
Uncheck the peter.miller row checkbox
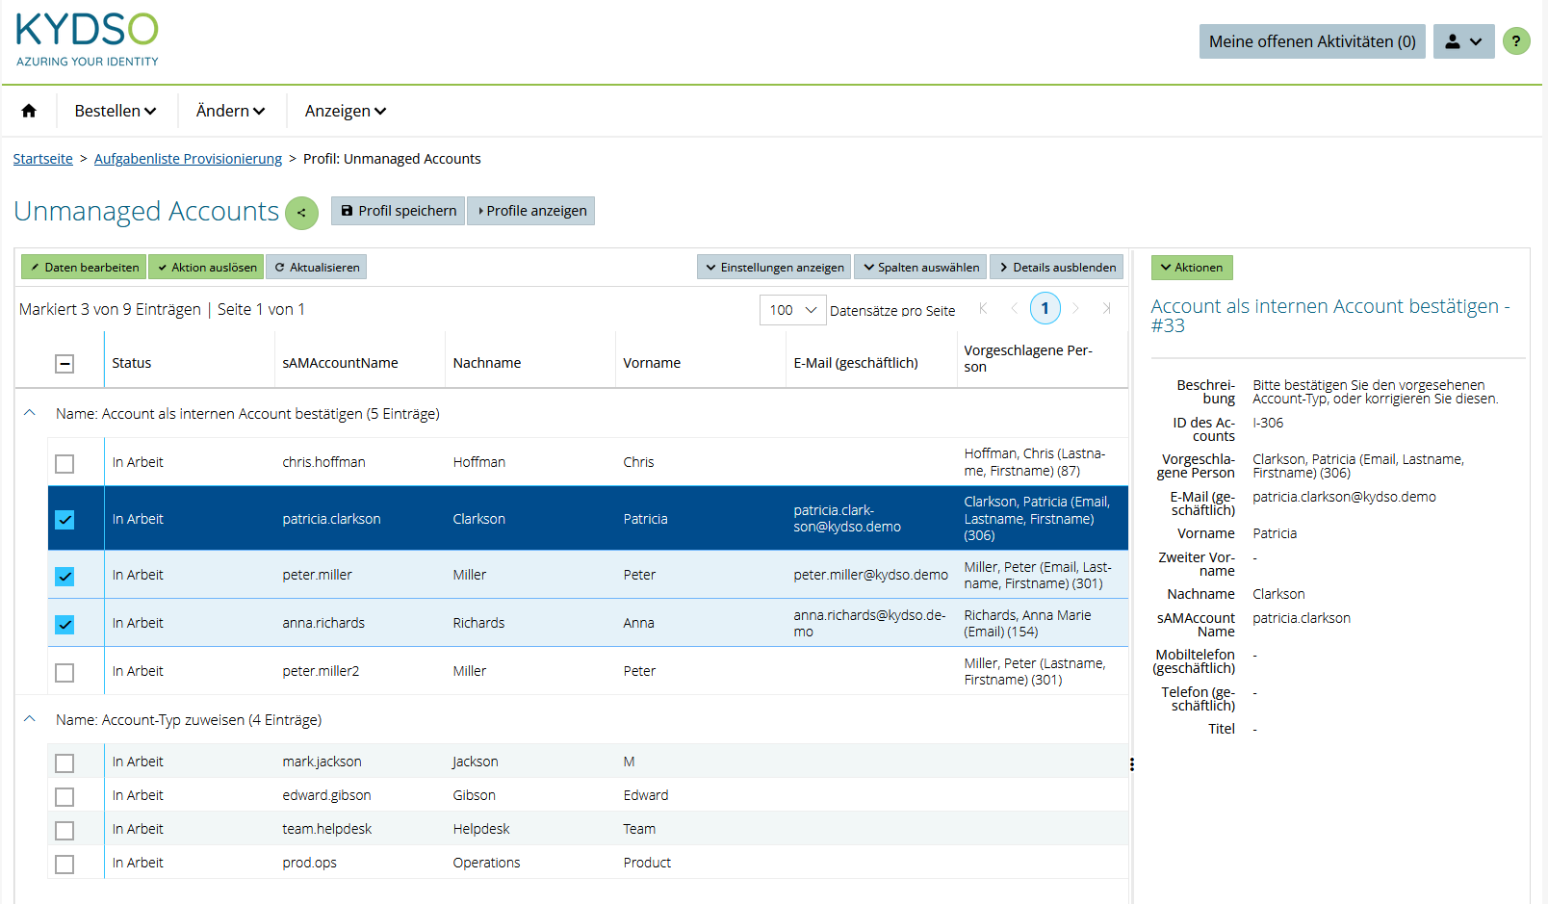(x=64, y=577)
